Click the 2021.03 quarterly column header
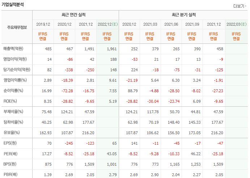 pos(150,24)
